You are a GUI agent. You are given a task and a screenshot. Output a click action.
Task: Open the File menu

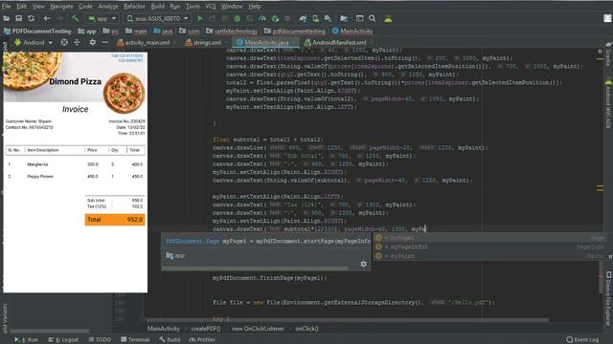pos(6,7)
